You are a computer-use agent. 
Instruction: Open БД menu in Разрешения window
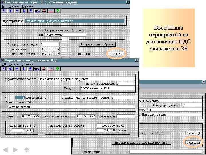(4, 6)
